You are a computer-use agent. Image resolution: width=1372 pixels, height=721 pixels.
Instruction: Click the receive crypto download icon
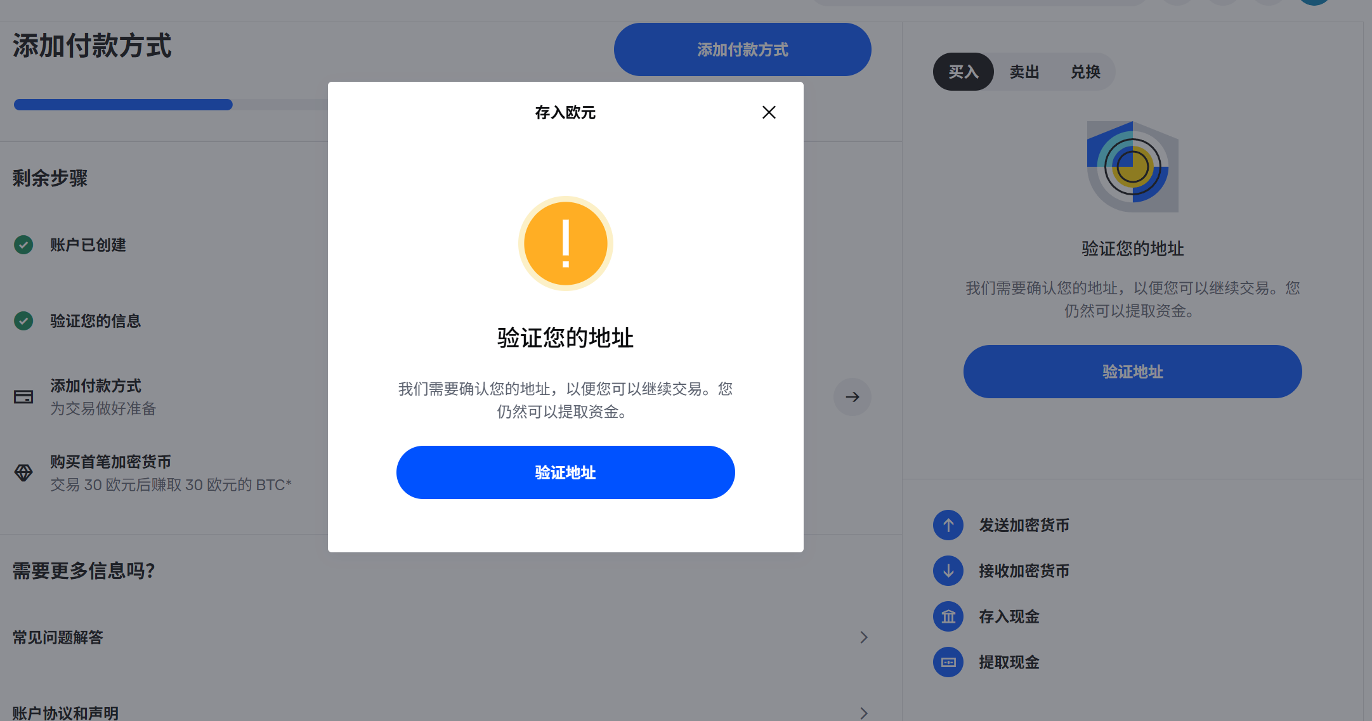[x=948, y=571]
